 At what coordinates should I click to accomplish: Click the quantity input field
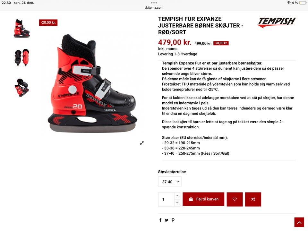pyautogui.click(x=167, y=199)
